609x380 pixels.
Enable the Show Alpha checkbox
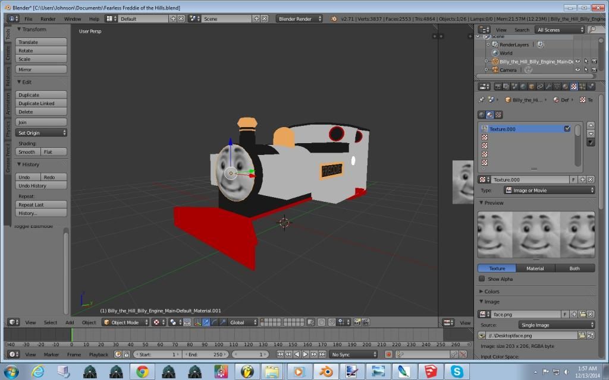482,278
